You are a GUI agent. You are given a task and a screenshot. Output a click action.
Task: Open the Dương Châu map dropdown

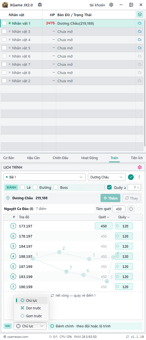tap(107, 177)
